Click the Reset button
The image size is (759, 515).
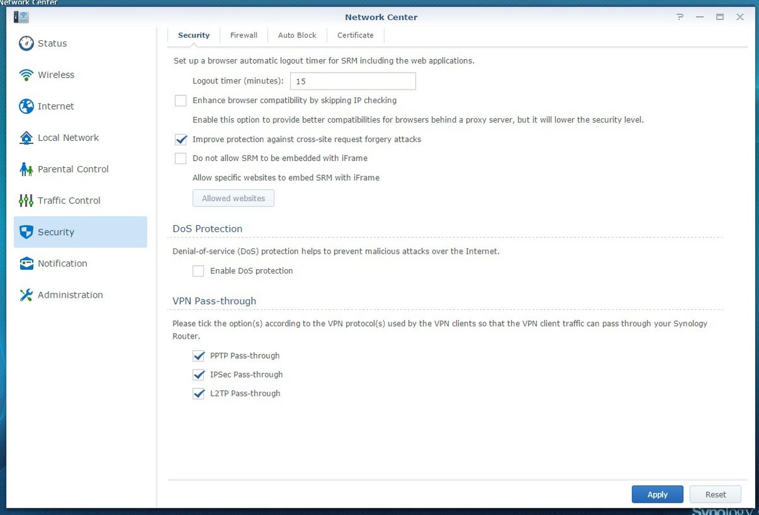715,494
